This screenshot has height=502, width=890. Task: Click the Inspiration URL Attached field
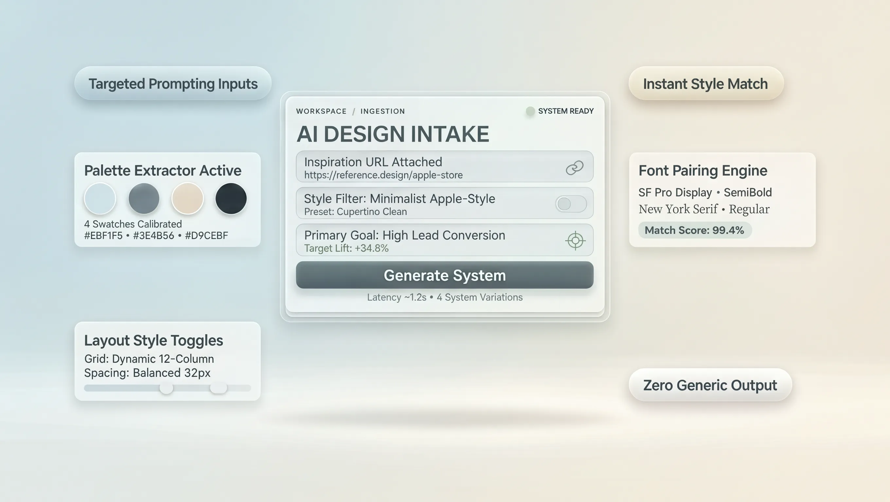445,167
